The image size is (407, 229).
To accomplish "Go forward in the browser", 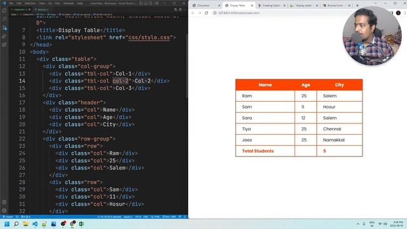I will 200,13.
